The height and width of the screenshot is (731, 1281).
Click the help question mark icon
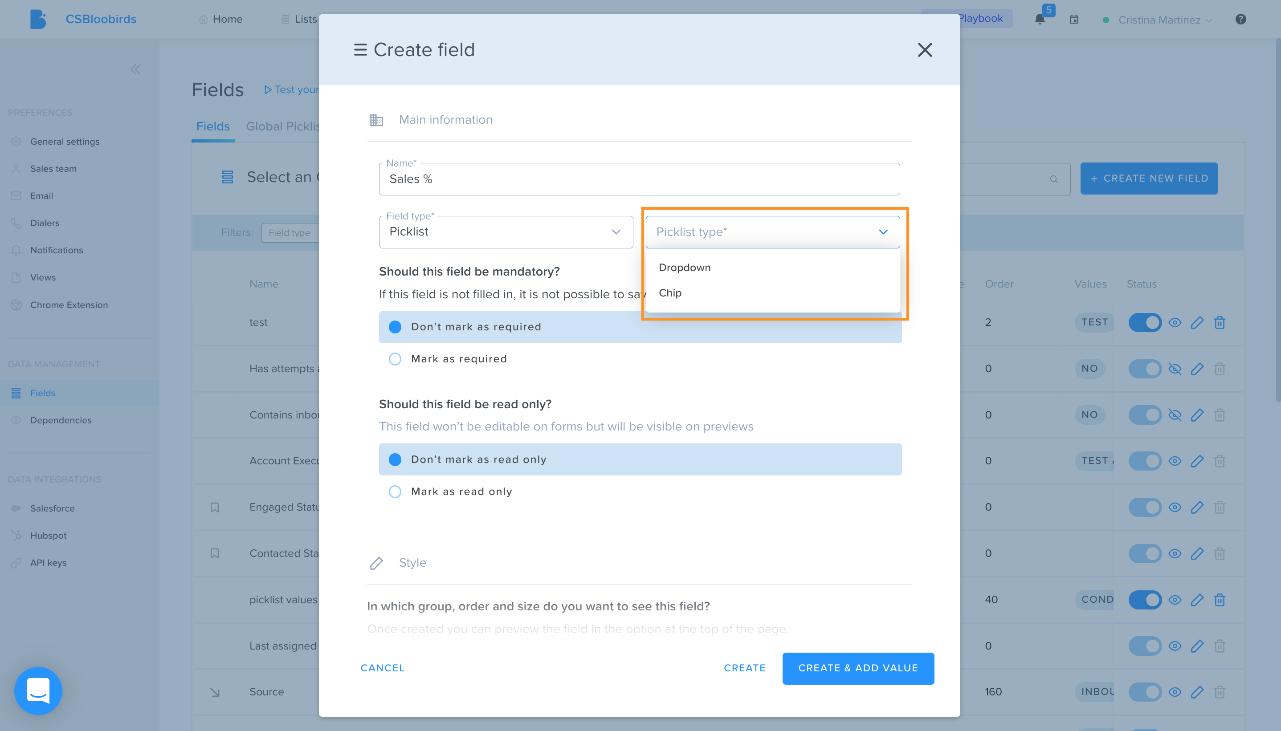[x=1240, y=19]
